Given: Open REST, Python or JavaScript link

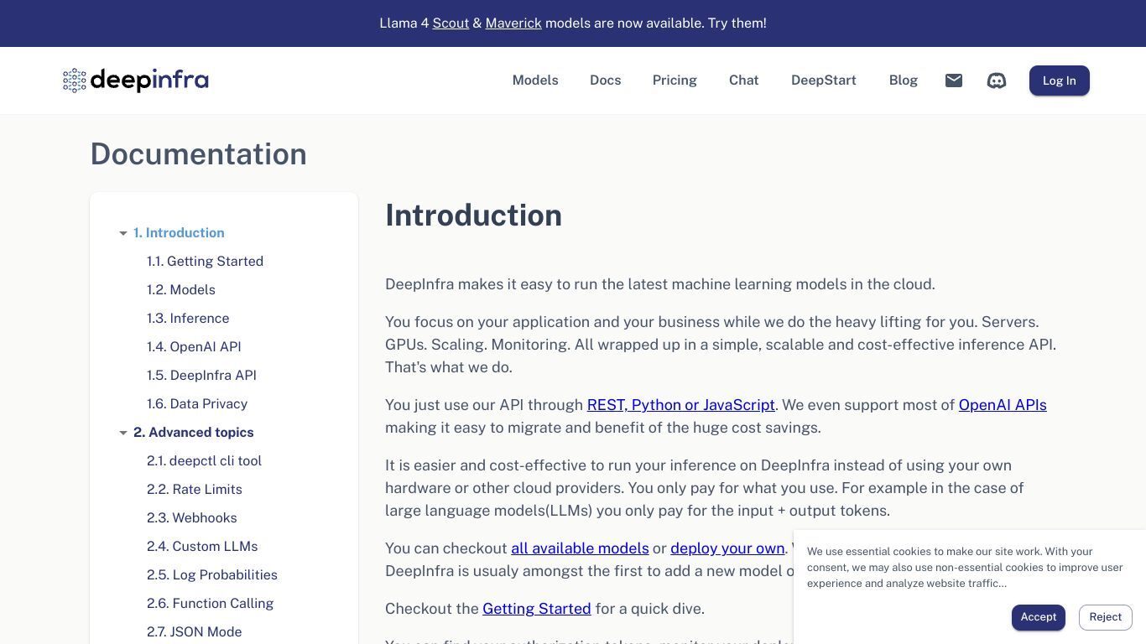Looking at the screenshot, I should [681, 405].
